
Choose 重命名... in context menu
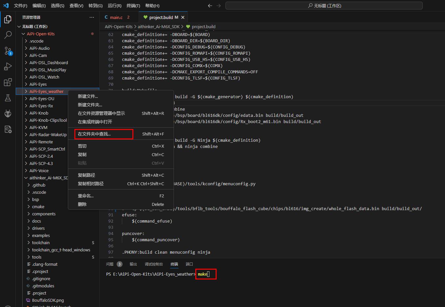pos(121,196)
